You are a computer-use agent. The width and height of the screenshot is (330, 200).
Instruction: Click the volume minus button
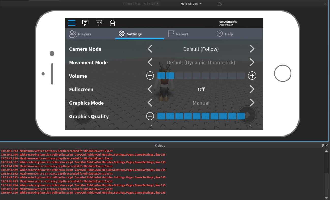150,76
